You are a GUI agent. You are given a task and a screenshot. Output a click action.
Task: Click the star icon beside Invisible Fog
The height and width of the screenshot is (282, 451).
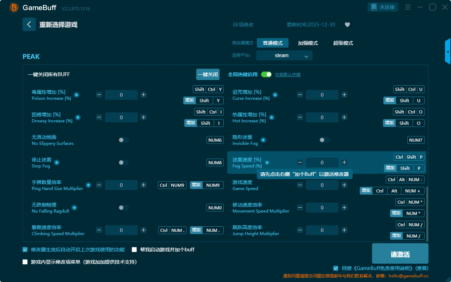pyautogui.click(x=263, y=140)
